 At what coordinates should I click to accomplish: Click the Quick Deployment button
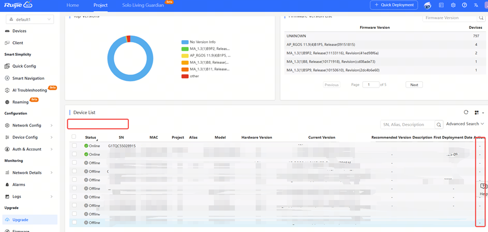point(394,5)
